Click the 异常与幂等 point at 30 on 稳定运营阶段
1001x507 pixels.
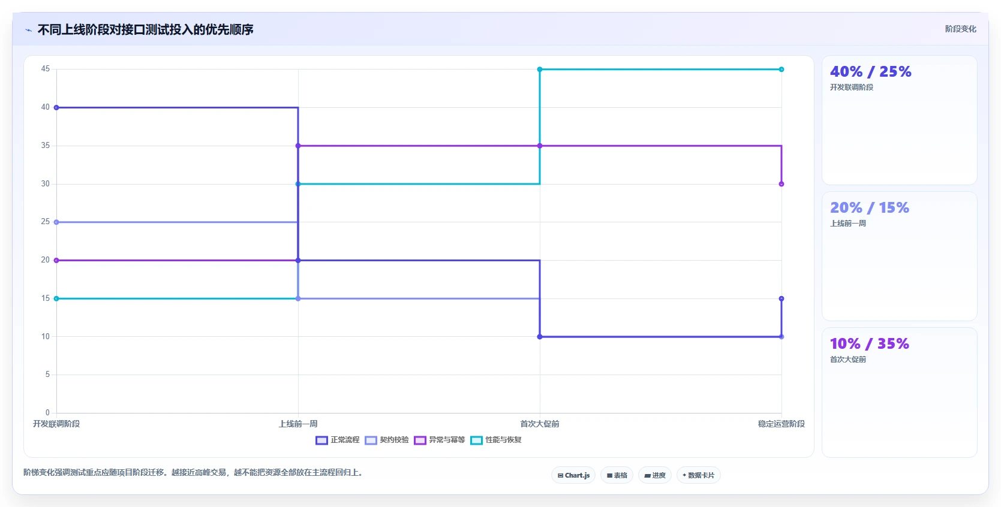click(x=781, y=184)
